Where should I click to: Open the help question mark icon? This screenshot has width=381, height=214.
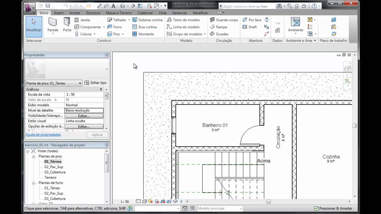tap(314, 6)
